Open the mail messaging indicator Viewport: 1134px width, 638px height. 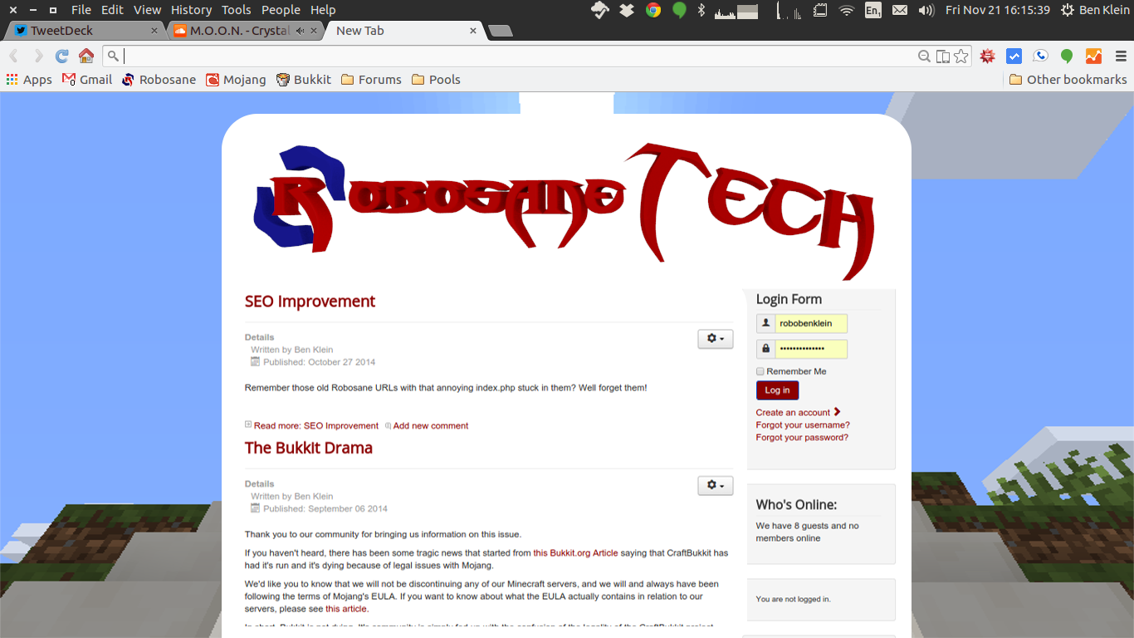tap(900, 10)
